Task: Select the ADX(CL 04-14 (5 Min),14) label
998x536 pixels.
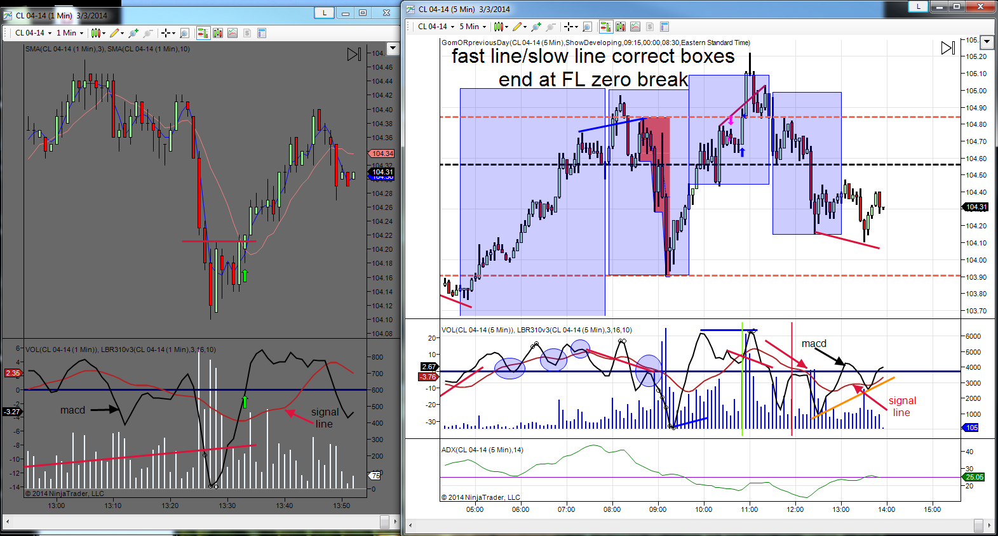Action: pos(482,450)
